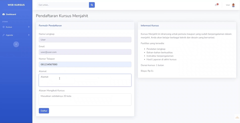Image resolution: width=240 pixels, height=123 pixels.
Task: Go to Dashboard from sidebar menu
Action: pos(11,14)
